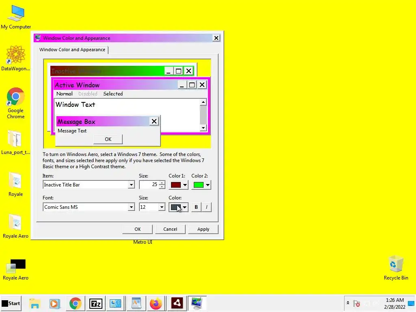Click preview scrollbar down arrow
The height and width of the screenshot is (312, 416).
coord(203,128)
